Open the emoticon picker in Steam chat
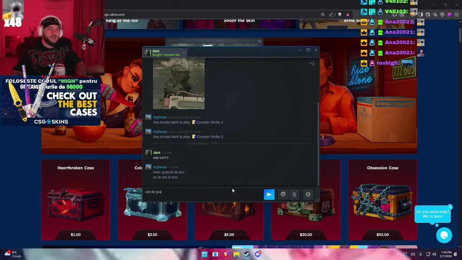This screenshot has height=260, width=462. pyautogui.click(x=283, y=194)
